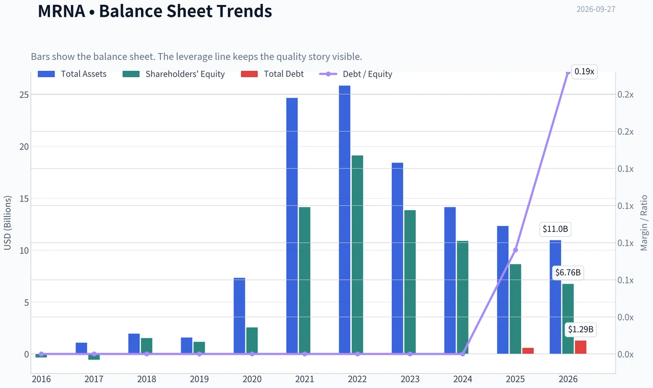The height and width of the screenshot is (388, 653).
Task: Click the Margin / Ratio axis title
Action: point(644,223)
